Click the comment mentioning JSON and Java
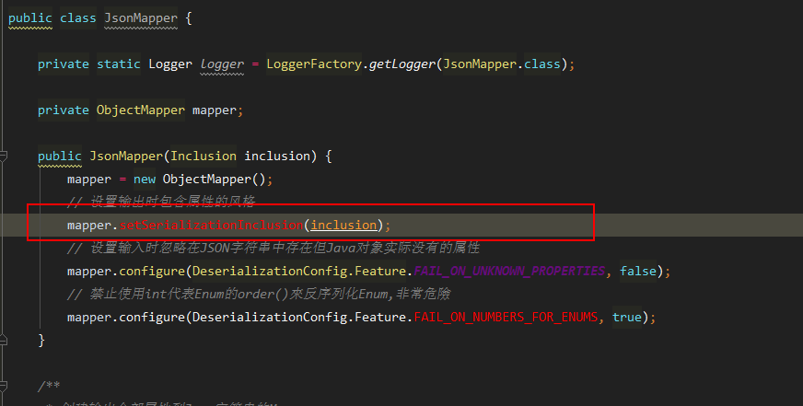 click(273, 248)
